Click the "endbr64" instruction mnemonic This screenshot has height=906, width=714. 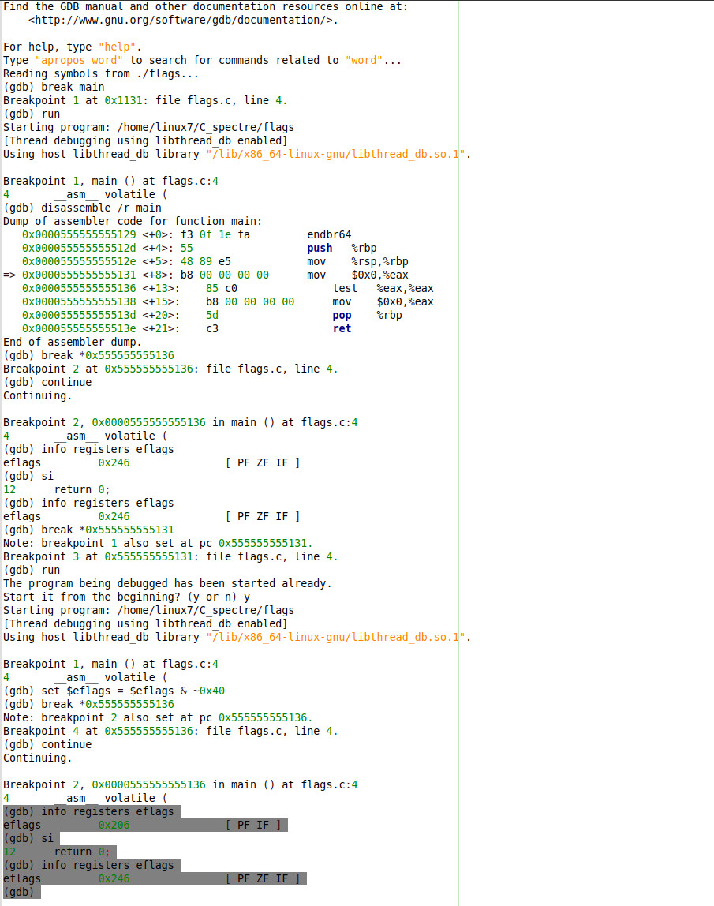pyautogui.click(x=329, y=234)
